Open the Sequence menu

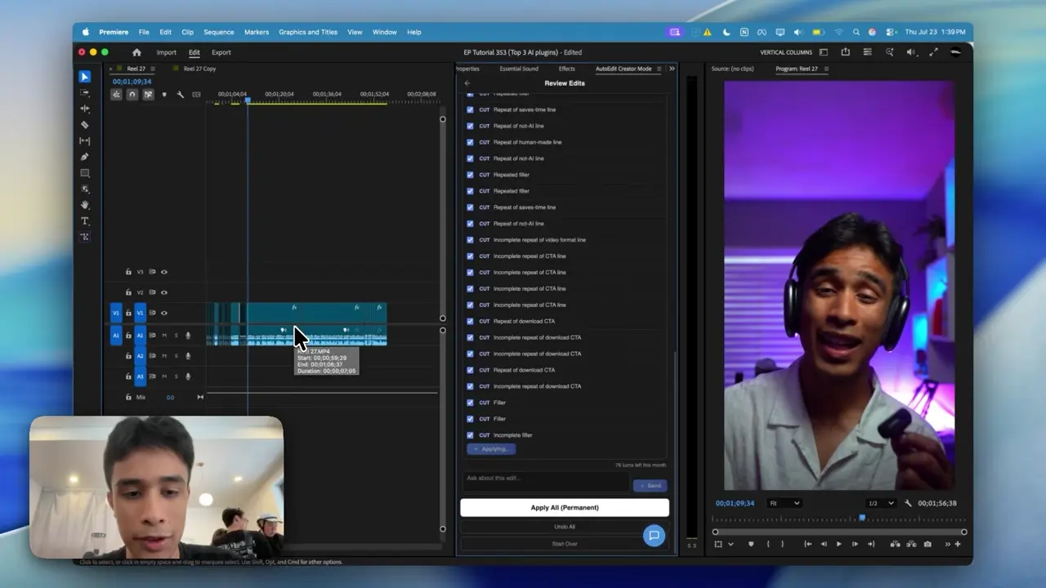coord(218,32)
